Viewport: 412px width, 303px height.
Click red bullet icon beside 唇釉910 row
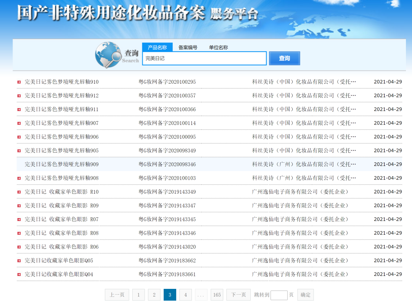point(19,82)
